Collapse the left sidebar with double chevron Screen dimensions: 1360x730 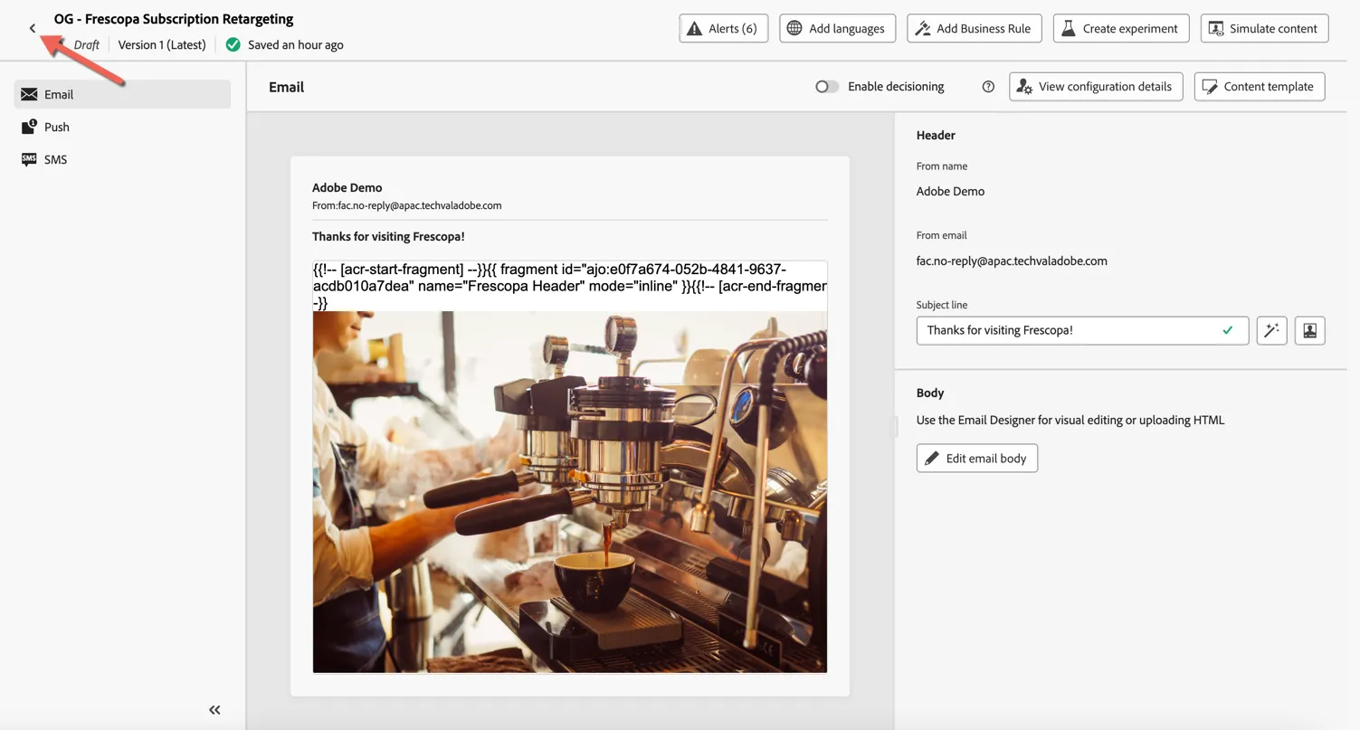(x=214, y=710)
